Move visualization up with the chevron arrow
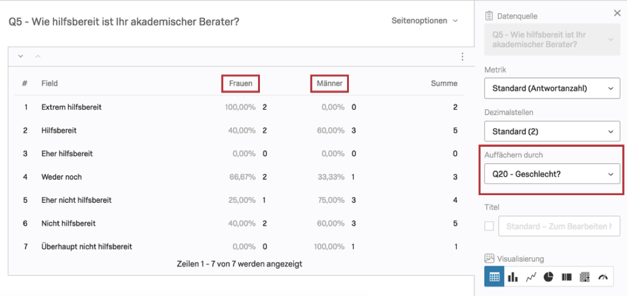The height and width of the screenshot is (296, 627). pos(38,57)
